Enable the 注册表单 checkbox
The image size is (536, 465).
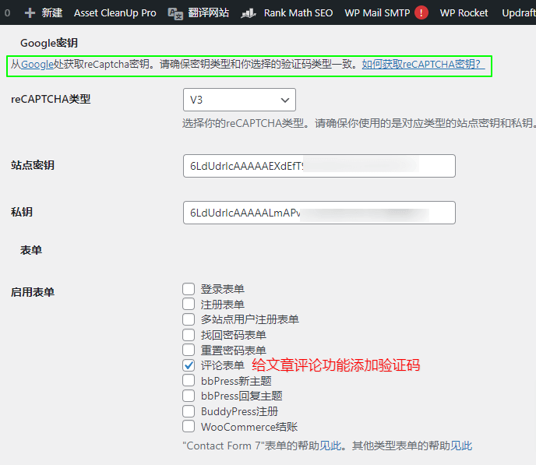tap(189, 304)
